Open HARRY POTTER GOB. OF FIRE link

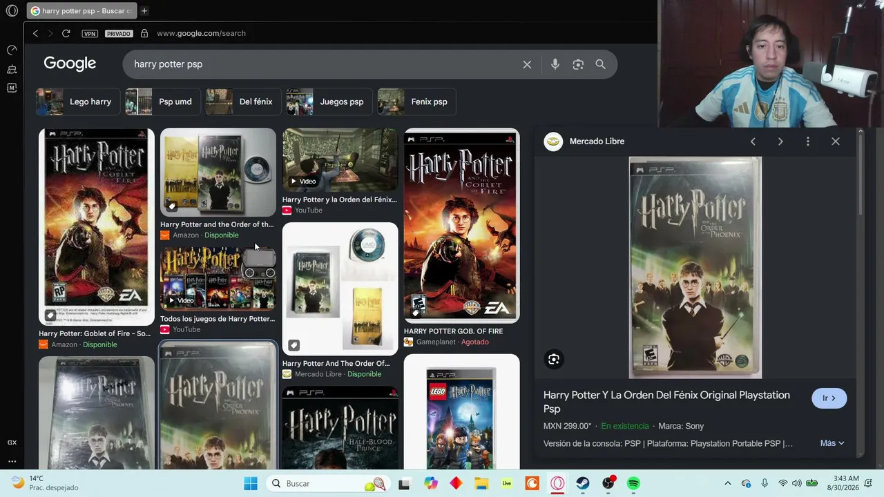click(453, 331)
